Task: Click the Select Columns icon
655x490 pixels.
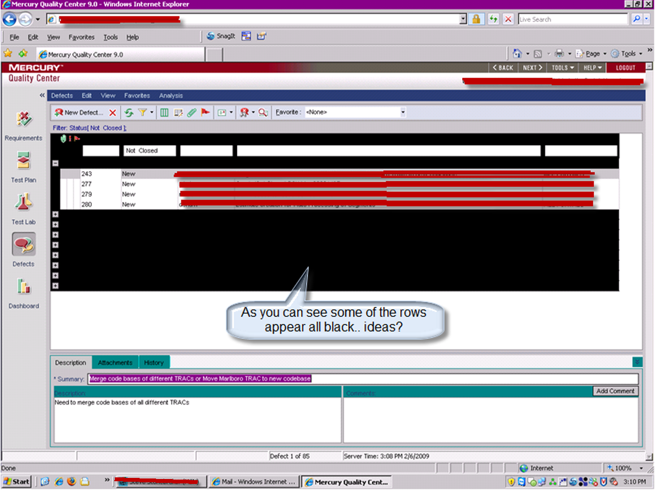Action: (x=164, y=112)
